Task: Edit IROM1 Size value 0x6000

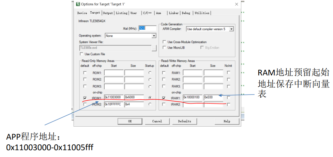Action: [134, 97]
